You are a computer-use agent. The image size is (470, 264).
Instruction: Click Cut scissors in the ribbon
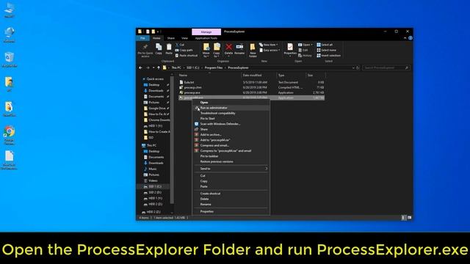coord(180,45)
